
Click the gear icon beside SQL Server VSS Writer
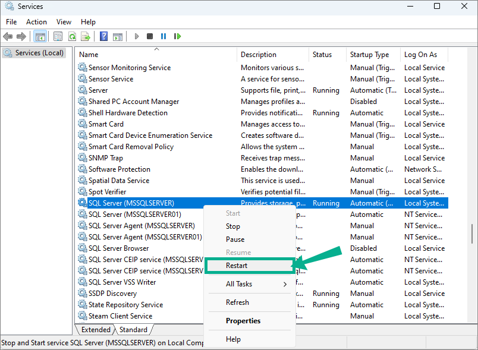pyautogui.click(x=82, y=282)
